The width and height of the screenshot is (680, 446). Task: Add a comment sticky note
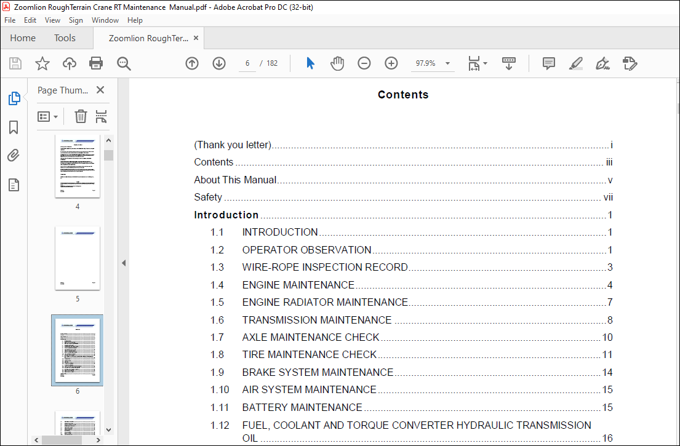click(x=548, y=63)
